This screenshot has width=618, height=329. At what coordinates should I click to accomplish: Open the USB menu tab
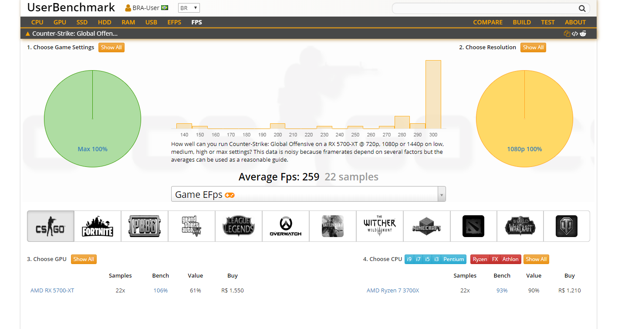point(152,22)
